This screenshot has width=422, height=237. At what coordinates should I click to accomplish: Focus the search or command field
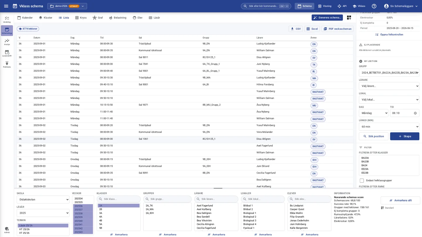point(266,6)
